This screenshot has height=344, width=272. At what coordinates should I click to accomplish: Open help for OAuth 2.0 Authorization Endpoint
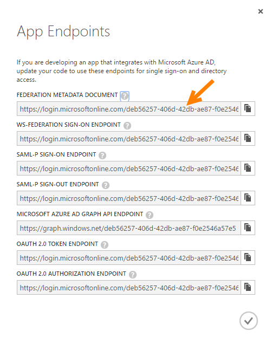point(133,275)
